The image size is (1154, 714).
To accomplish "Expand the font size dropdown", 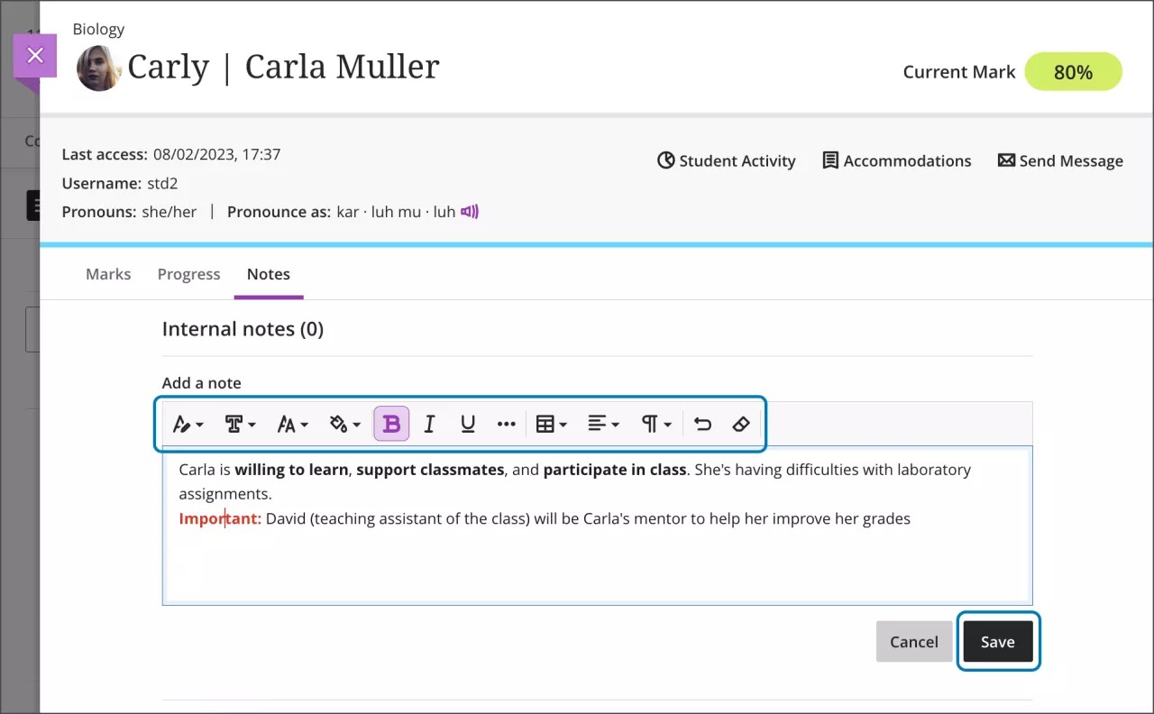I will (291, 424).
